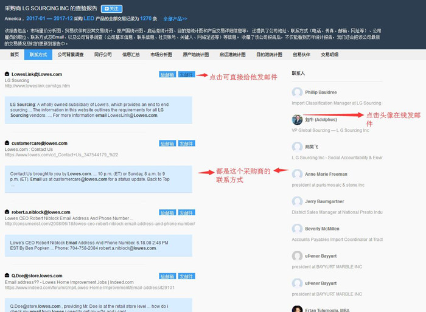Send email to customercare@lowes.com
The image size is (426, 312).
click(187, 144)
